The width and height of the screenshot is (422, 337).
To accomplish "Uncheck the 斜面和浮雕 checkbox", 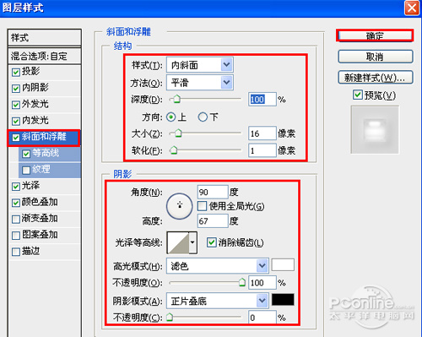I will (15, 138).
